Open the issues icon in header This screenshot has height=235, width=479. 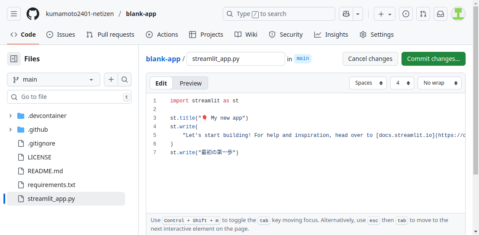point(405,14)
